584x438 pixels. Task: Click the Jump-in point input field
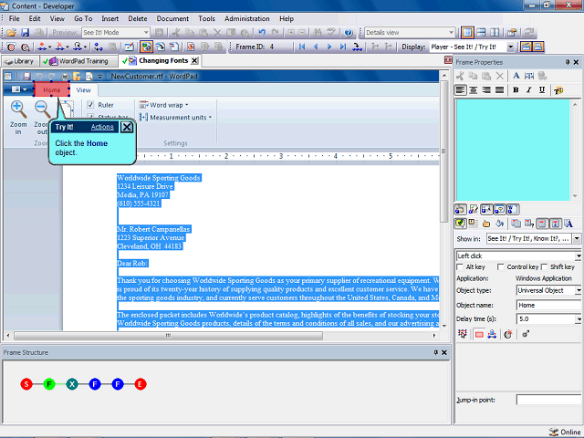549,400
